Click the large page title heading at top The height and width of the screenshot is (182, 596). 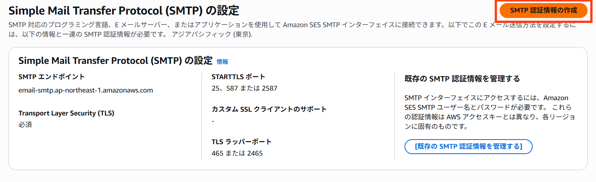[x=124, y=10]
